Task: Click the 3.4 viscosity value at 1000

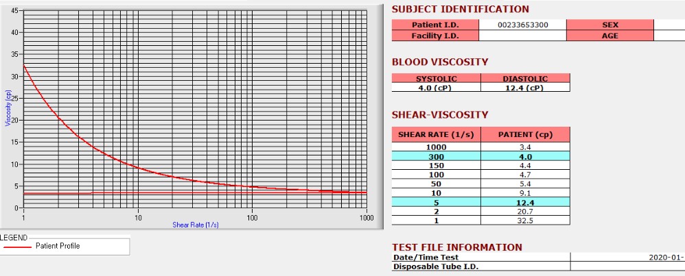Action: (x=525, y=147)
